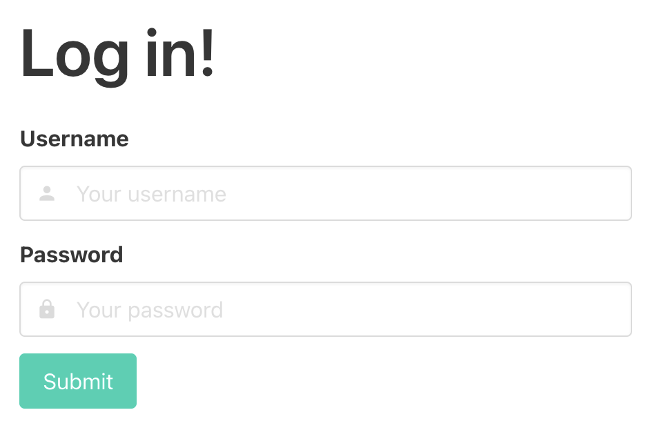Viewport: 657px width, 439px height.
Task: Select the bold Password field label
Action: (72, 255)
